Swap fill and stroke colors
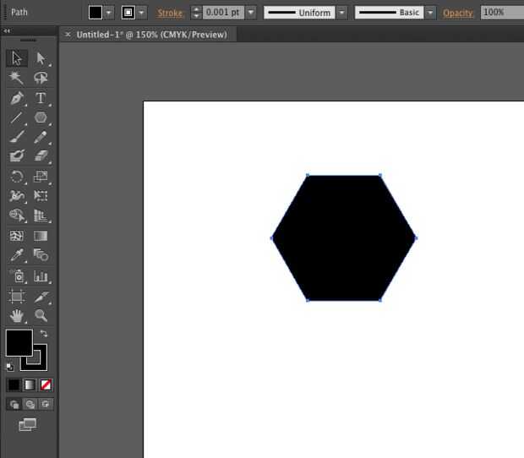This screenshot has width=524, height=458. pyautogui.click(x=44, y=334)
